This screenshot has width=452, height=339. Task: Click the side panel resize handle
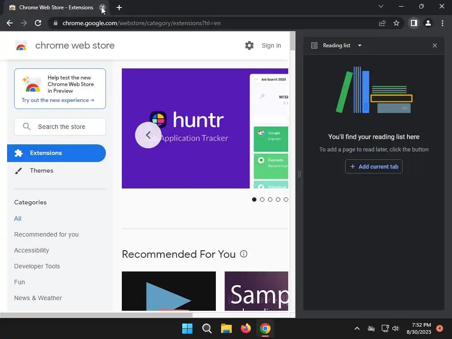pyautogui.click(x=300, y=174)
